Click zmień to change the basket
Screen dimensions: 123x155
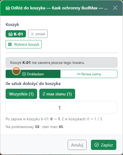coord(38,34)
